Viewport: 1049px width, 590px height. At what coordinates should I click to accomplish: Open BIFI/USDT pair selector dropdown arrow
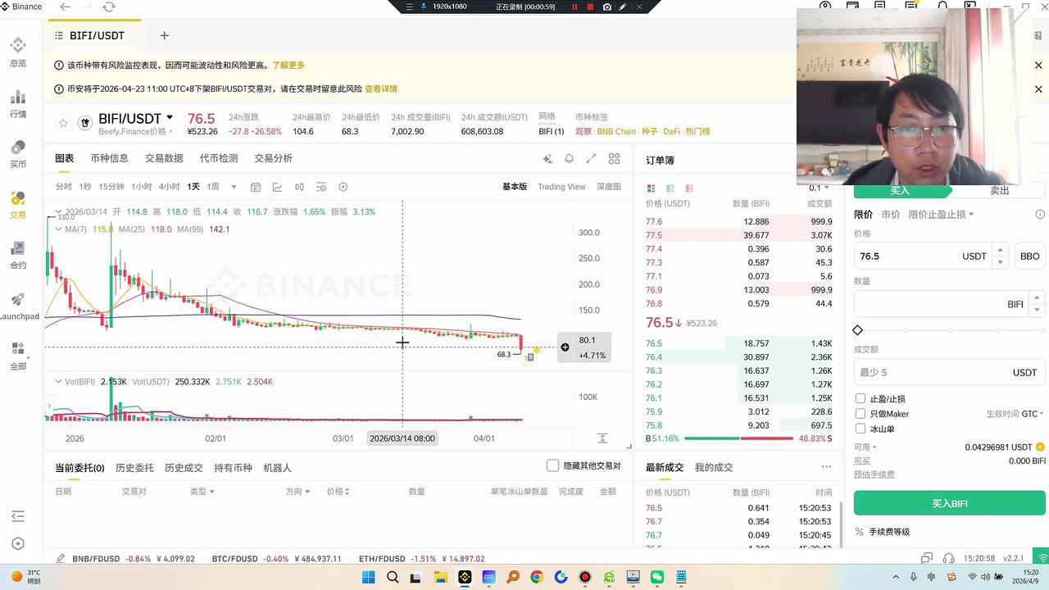tap(170, 118)
